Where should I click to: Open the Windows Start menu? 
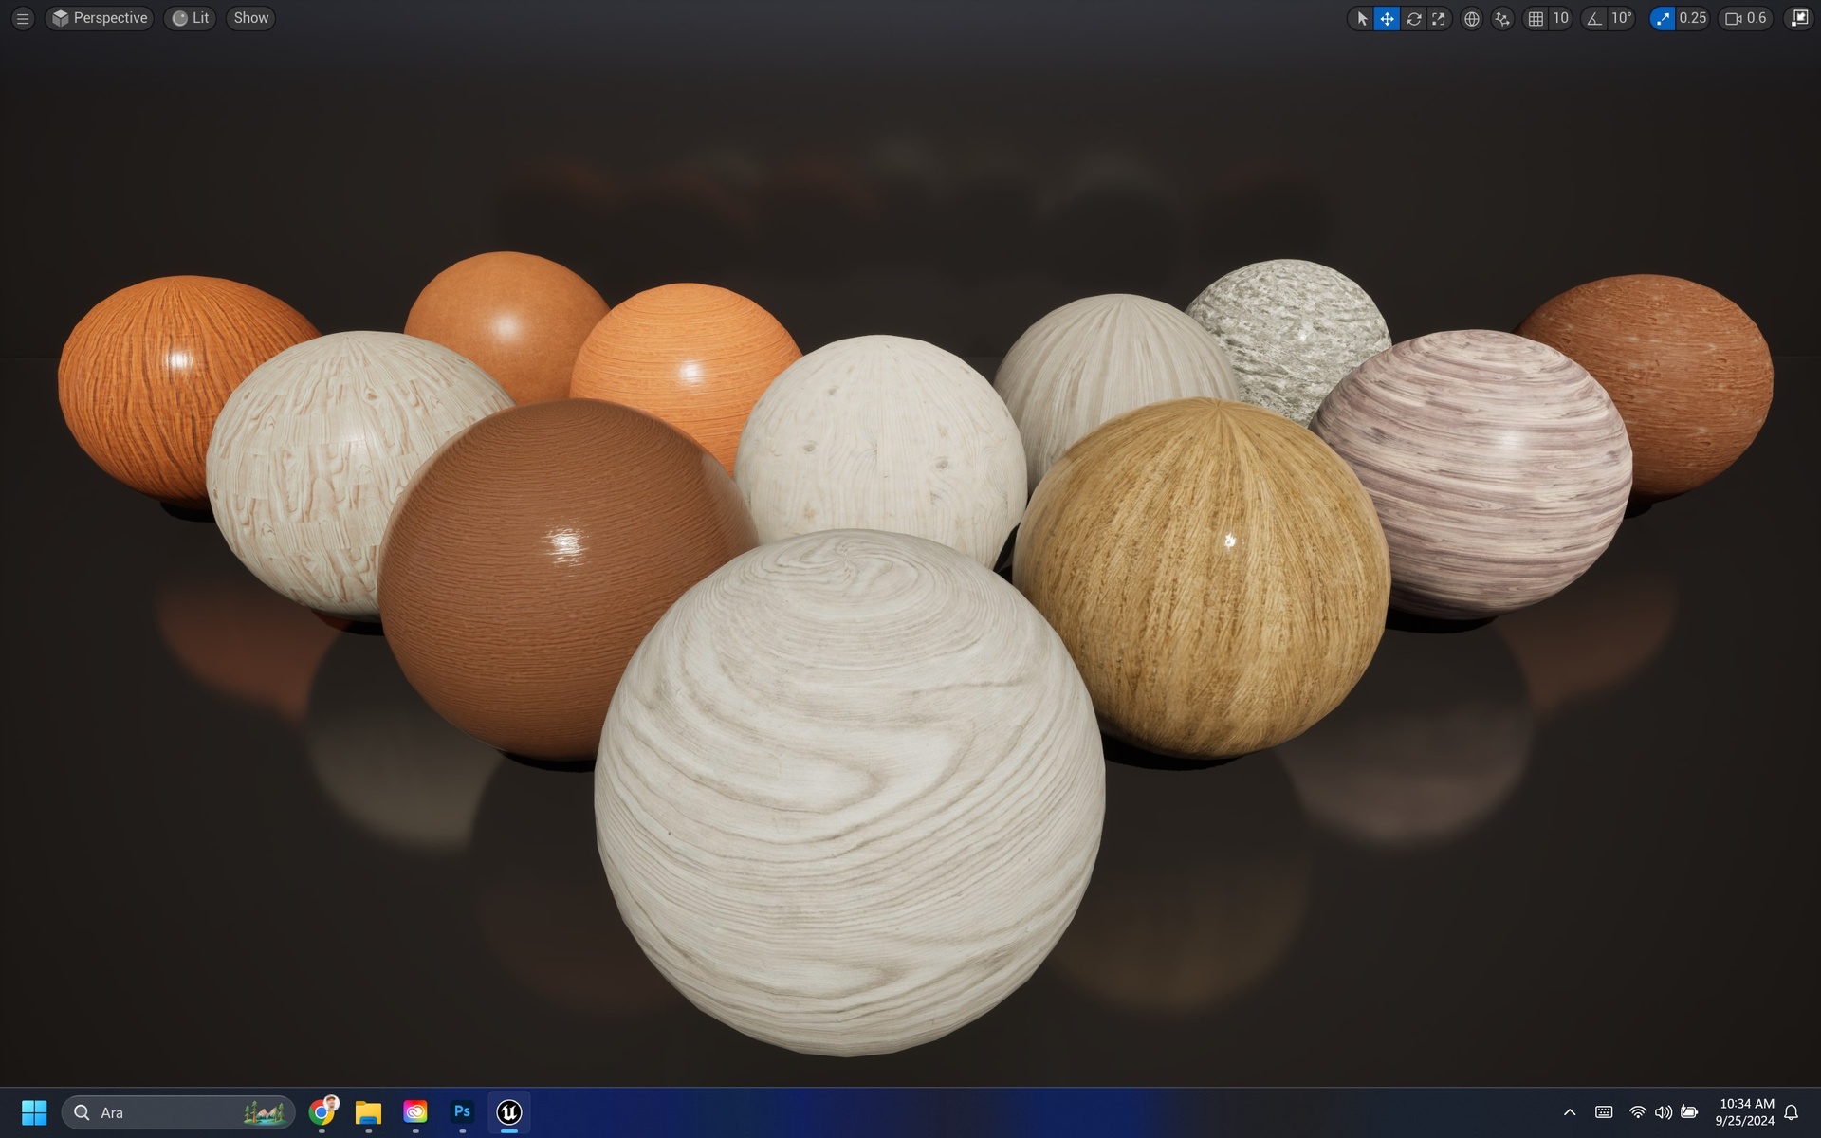pos(34,1112)
